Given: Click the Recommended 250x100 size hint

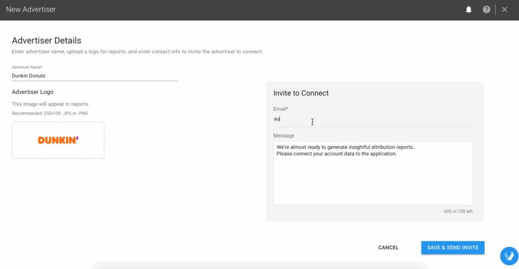Looking at the screenshot, I should pyautogui.click(x=49, y=113).
